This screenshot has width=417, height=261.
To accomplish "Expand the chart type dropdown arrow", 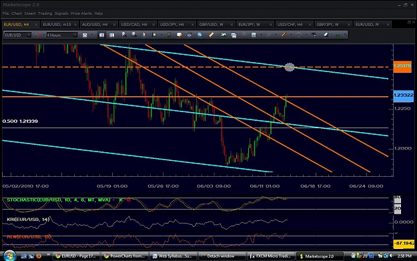I will tap(92, 35).
